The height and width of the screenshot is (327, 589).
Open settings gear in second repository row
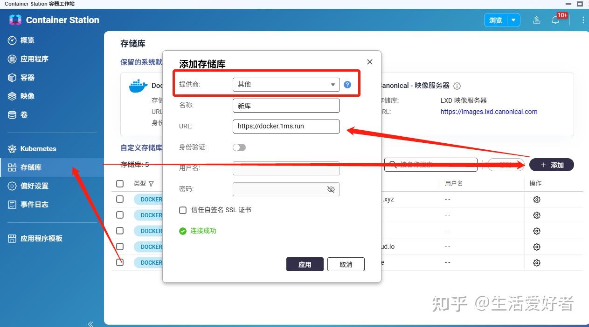click(x=537, y=215)
